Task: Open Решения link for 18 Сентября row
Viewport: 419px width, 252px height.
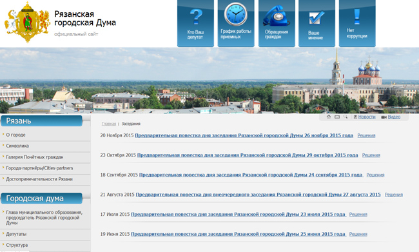Action: (375, 175)
